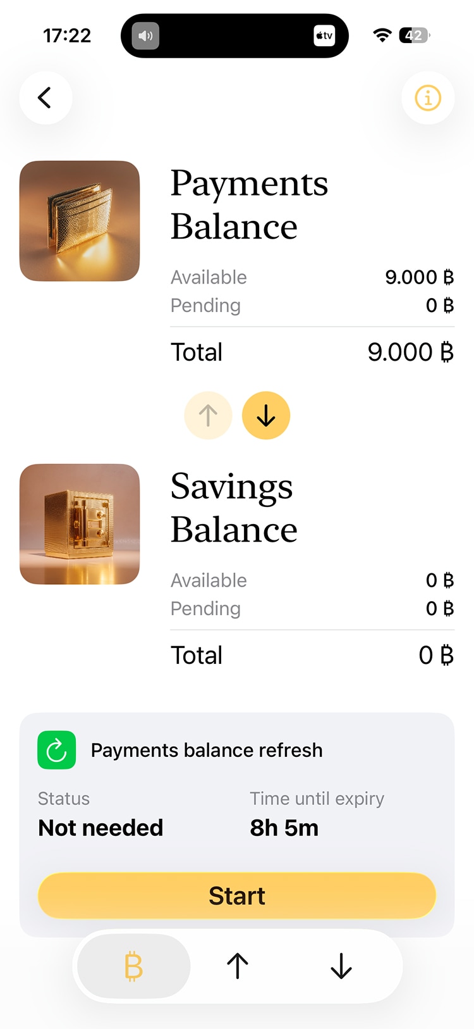This screenshot has width=474, height=1029.
Task: Open the info circle icon
Action: coord(428,98)
